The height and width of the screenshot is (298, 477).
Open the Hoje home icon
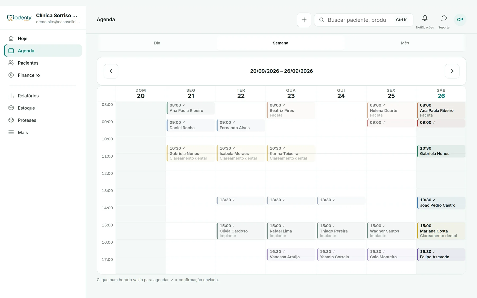click(x=11, y=38)
